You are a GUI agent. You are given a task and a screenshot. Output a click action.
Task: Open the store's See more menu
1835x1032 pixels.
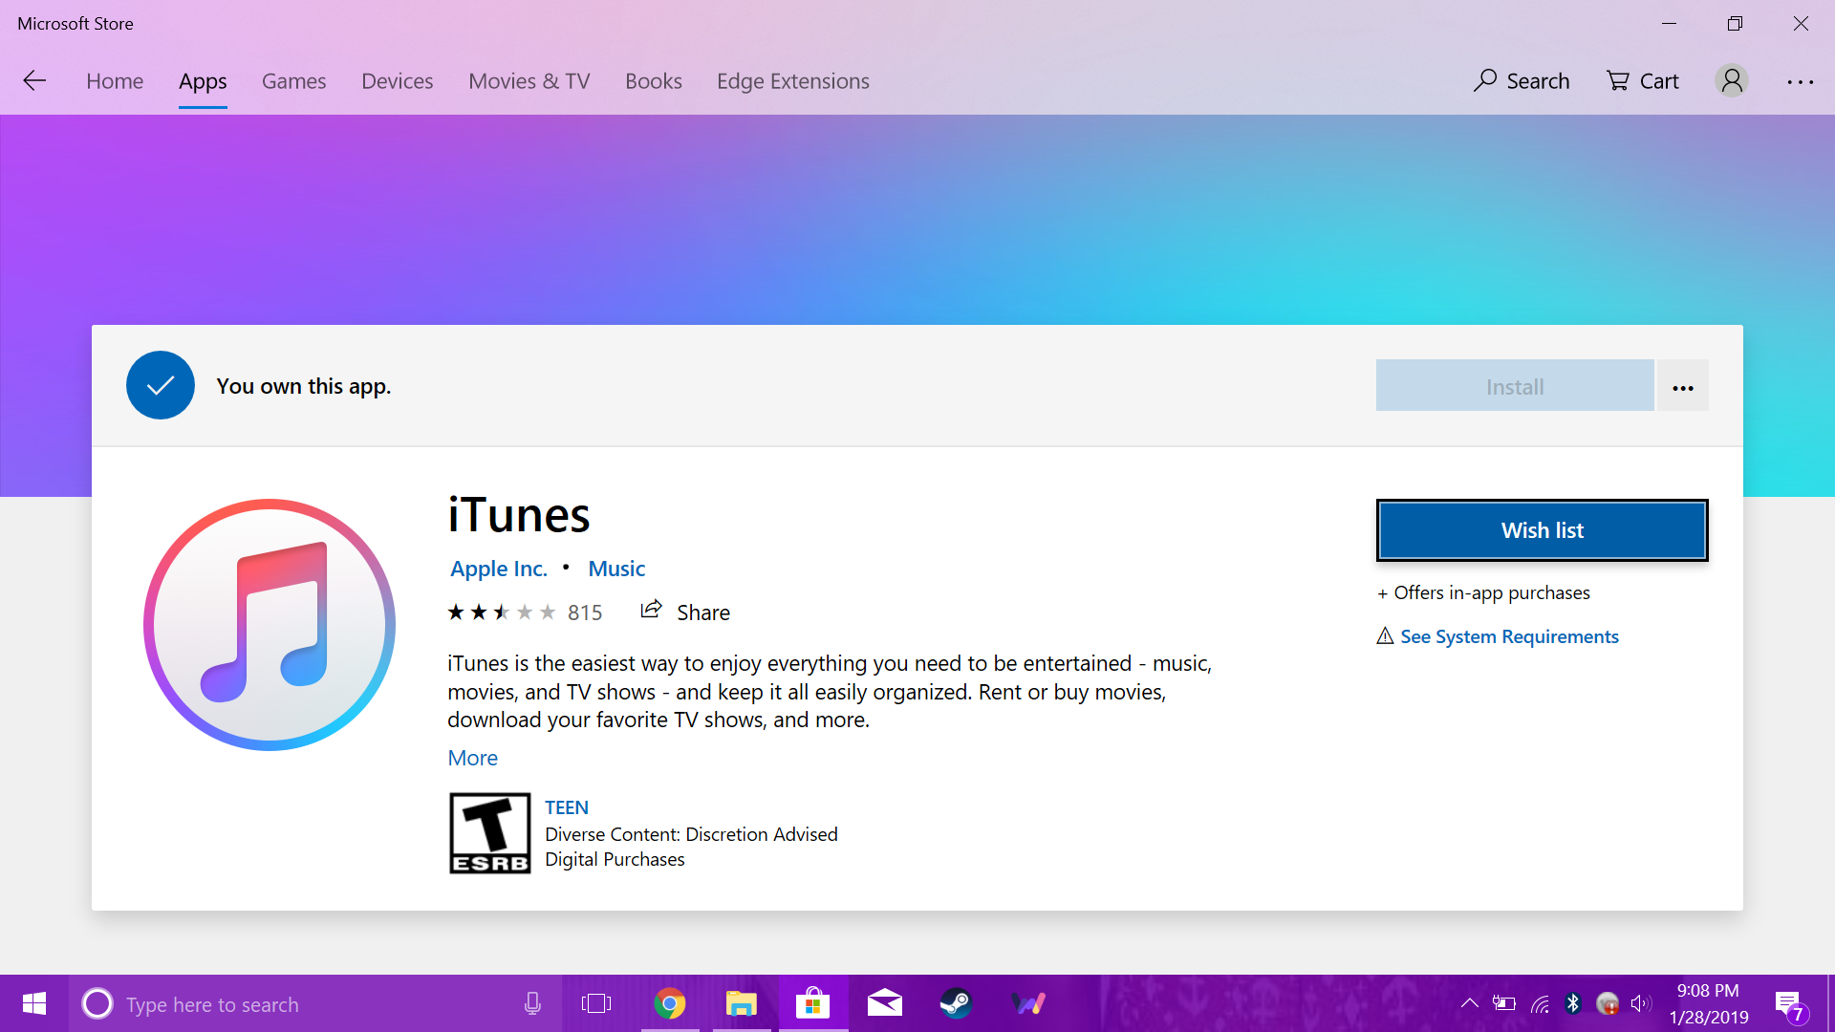tap(1801, 82)
